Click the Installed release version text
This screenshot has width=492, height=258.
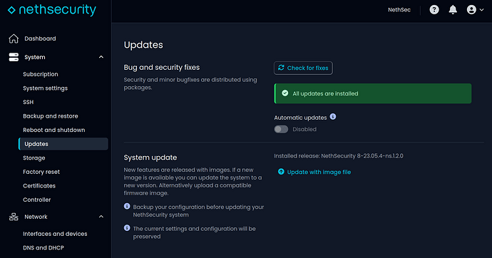click(339, 156)
